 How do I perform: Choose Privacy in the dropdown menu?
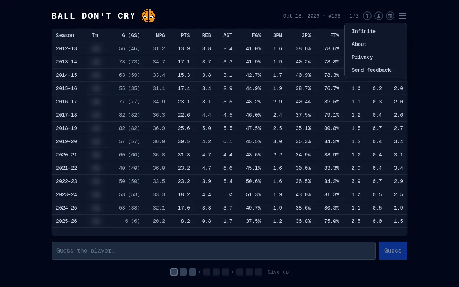click(x=376, y=57)
